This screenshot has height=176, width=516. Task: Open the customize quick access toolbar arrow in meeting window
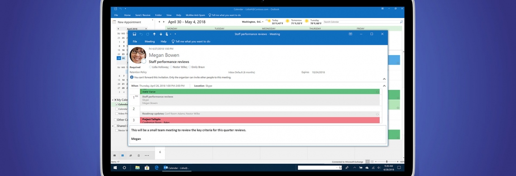(175, 34)
